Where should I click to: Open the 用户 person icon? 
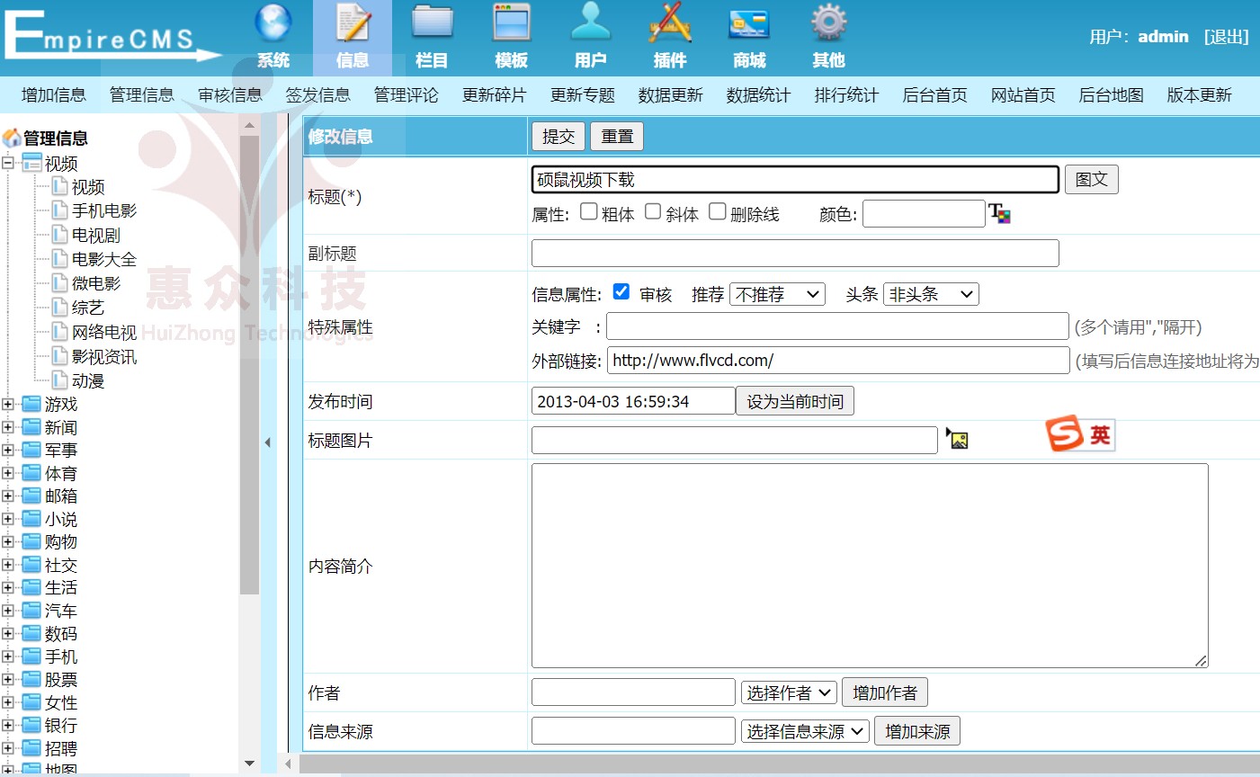click(x=591, y=23)
